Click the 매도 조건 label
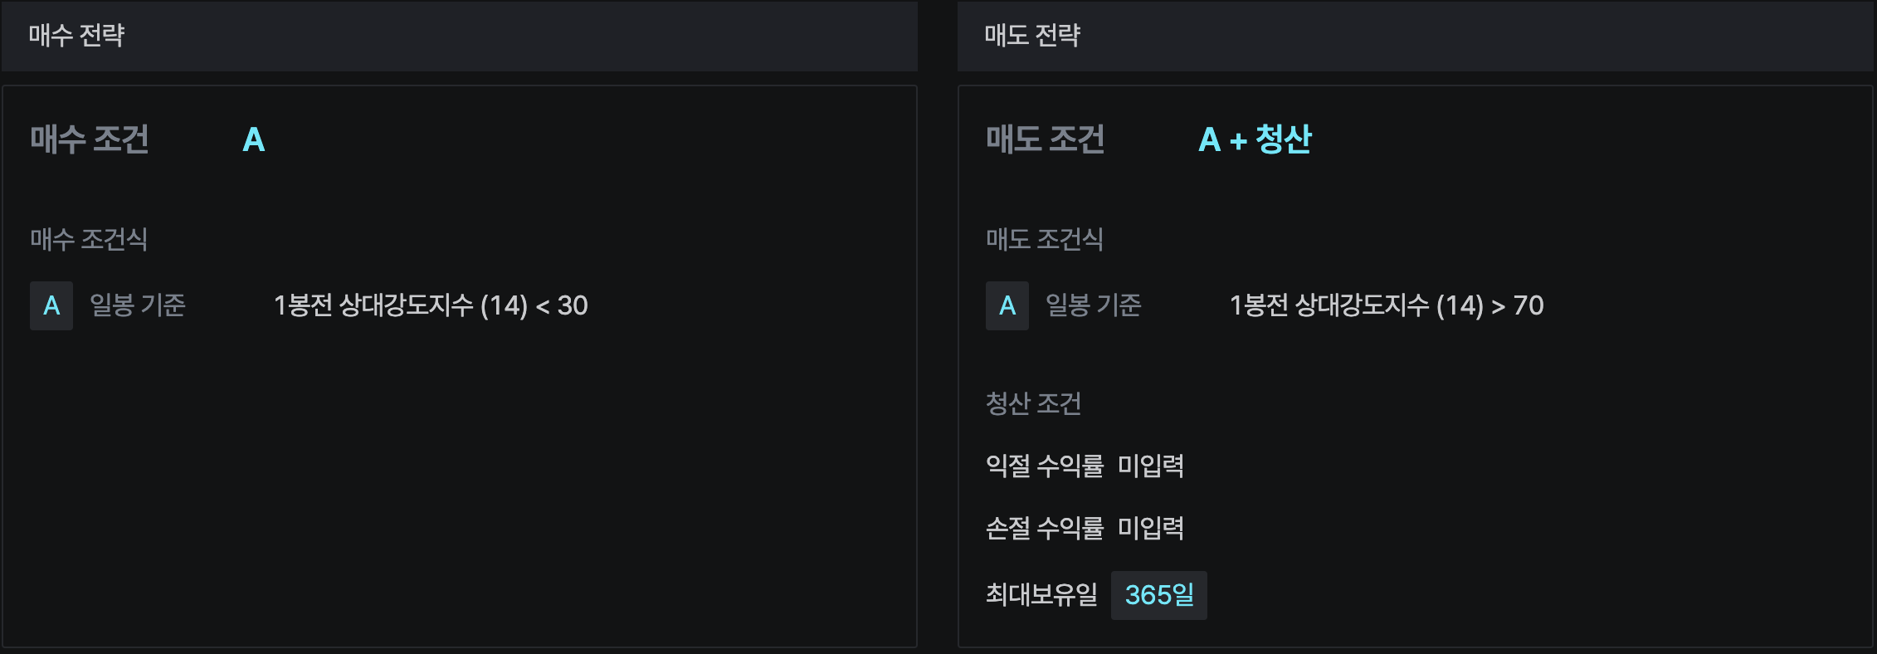1877x654 pixels. coord(1045,139)
